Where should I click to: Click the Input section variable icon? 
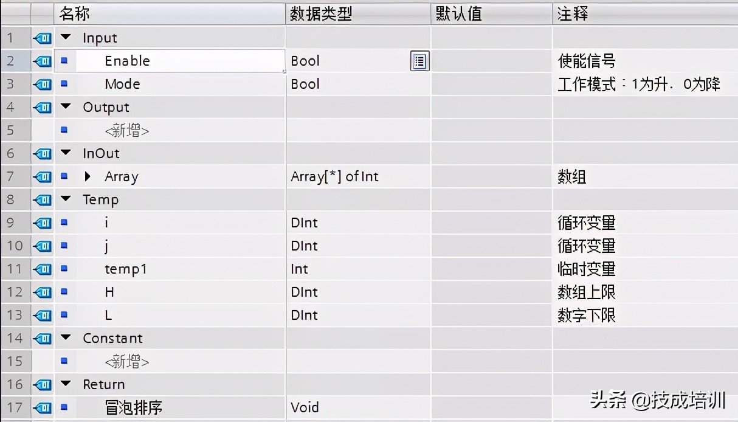pyautogui.click(x=41, y=38)
